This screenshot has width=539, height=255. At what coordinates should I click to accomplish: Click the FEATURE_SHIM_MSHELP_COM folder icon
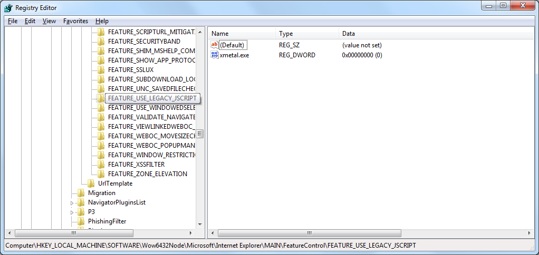point(101,50)
